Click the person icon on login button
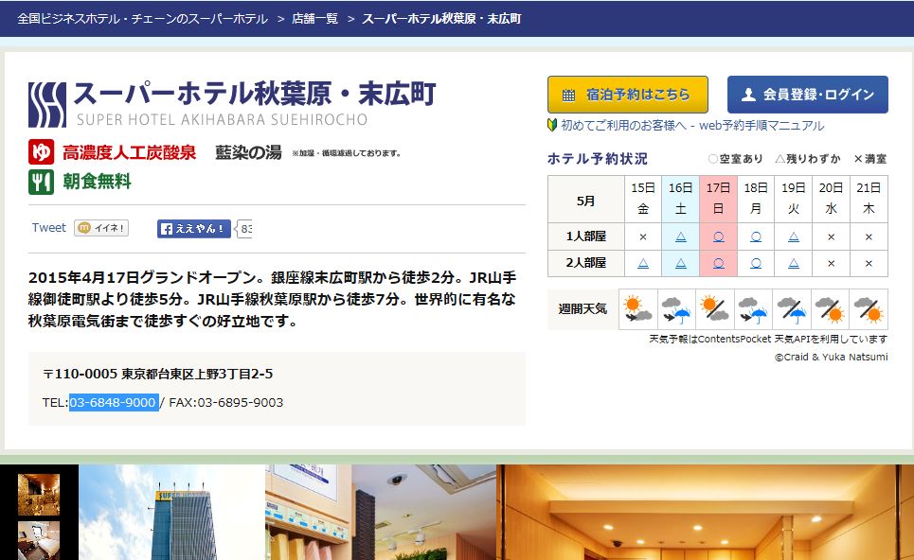Image resolution: width=914 pixels, height=560 pixels. pos(748,95)
